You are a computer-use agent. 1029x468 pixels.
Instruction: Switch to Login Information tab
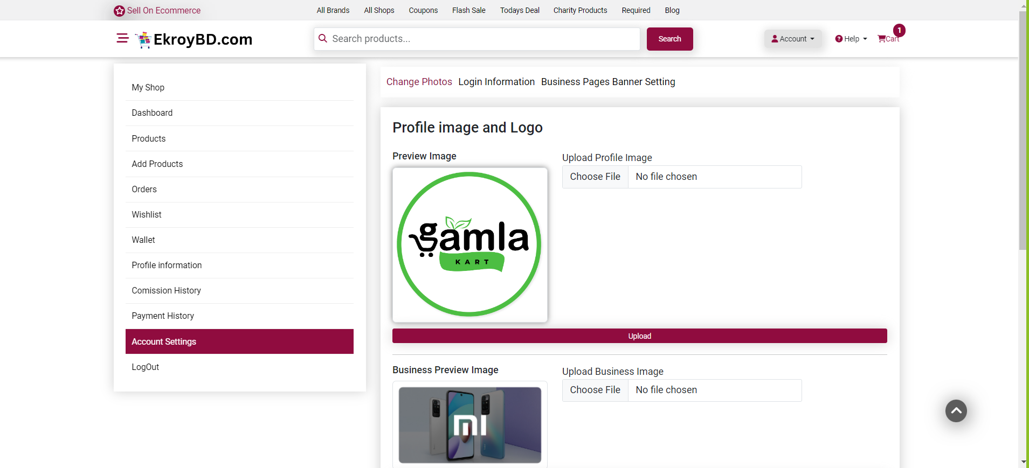click(496, 82)
